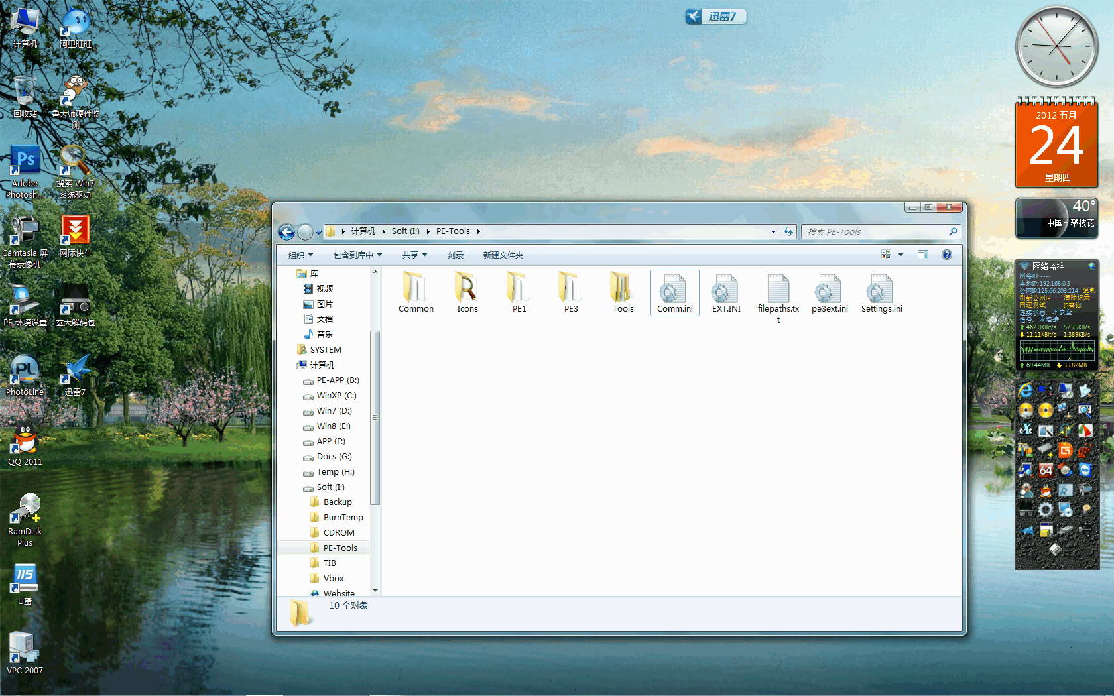This screenshot has width=1114, height=696.
Task: Expand arrow after 计算机 breadcrumb
Action: 383,231
